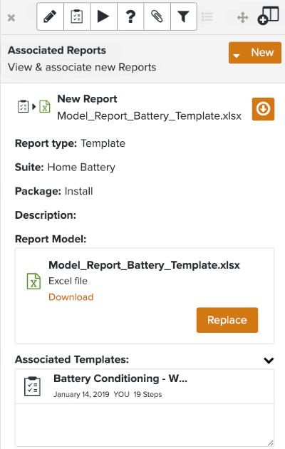Click the Model_Report_Battery_Template.xlsx header filename
The width and height of the screenshot is (285, 449).
click(x=150, y=116)
